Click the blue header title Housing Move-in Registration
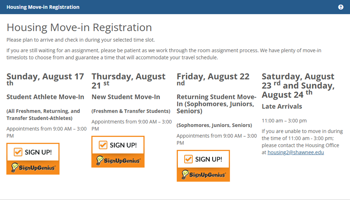 pos(43,7)
